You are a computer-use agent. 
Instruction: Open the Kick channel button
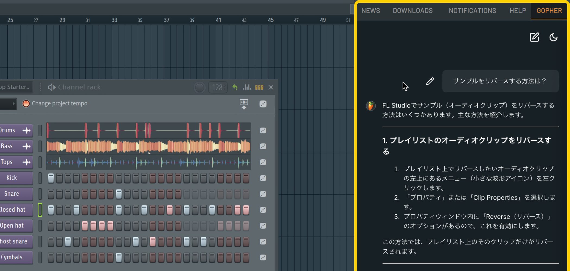pos(16,178)
